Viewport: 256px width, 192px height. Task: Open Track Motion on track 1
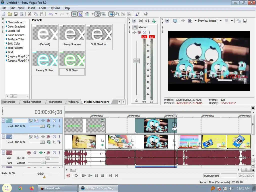(x=36, y=121)
